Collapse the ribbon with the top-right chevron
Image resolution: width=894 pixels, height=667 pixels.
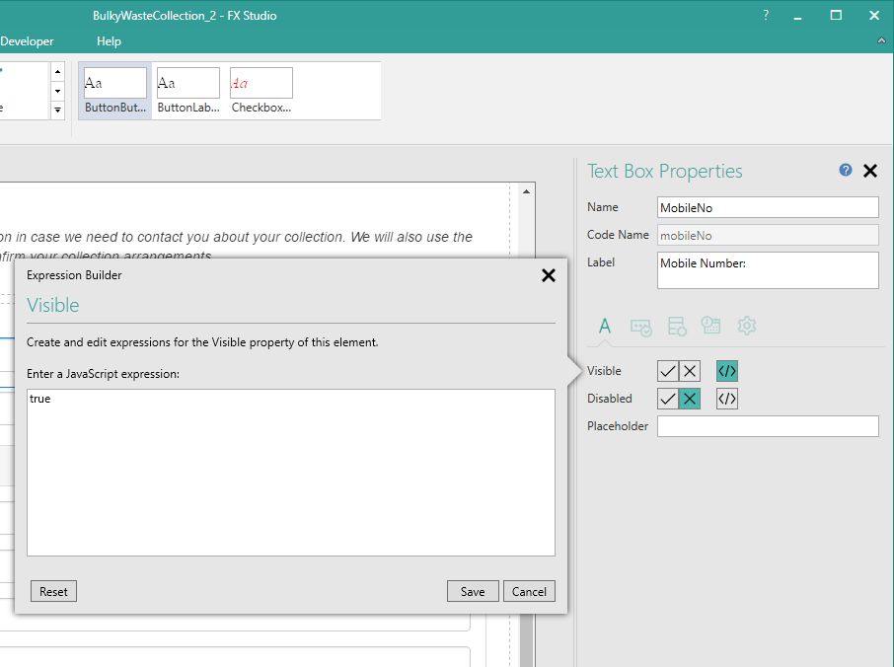(x=882, y=40)
